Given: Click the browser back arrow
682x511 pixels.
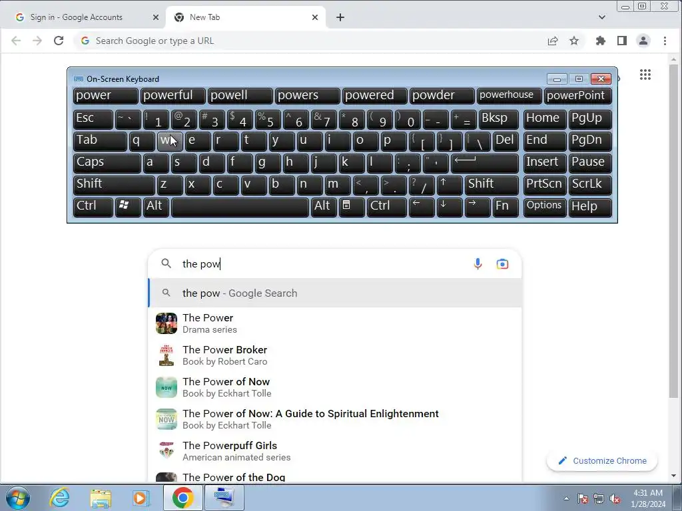Looking at the screenshot, I should 16,41.
